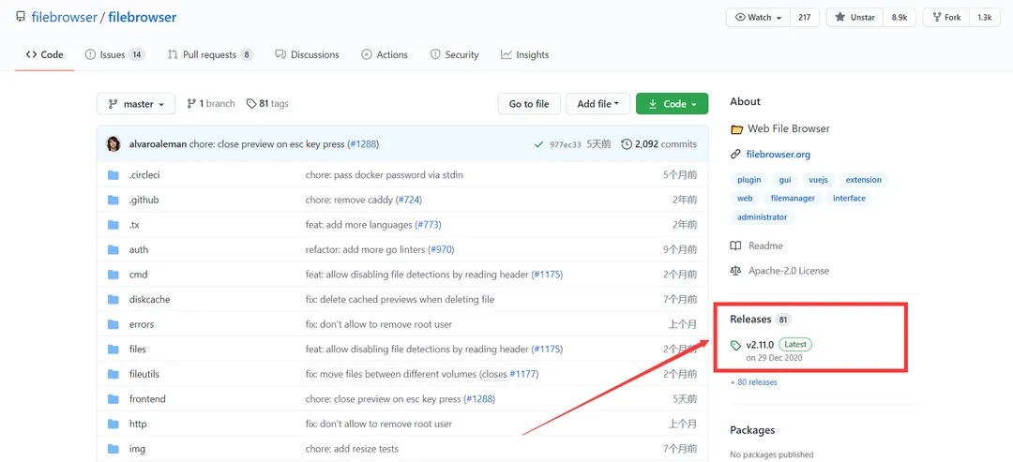
Task: Open the filebrowser owner link
Action: coord(64,17)
